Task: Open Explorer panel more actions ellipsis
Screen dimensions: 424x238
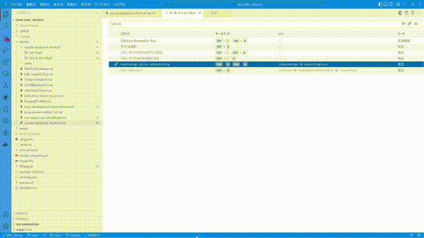Action: [97, 13]
